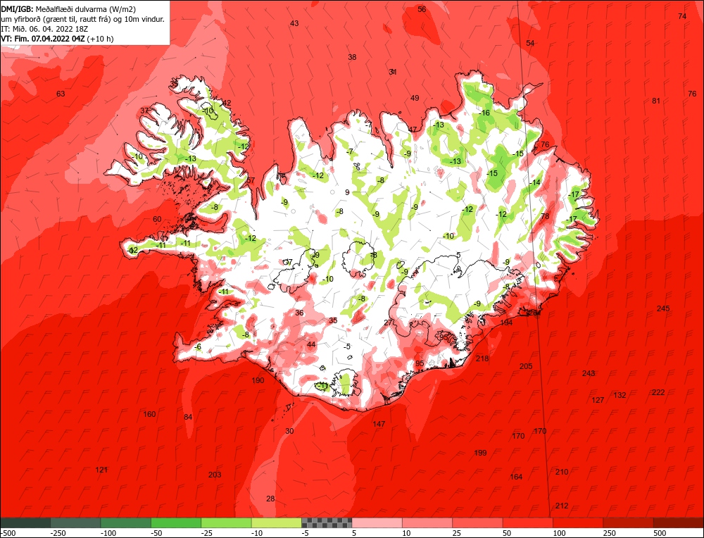Select the pink legend swatch between 10 and 25
Image resolution: width=704 pixels, height=538 pixels.
pyautogui.click(x=427, y=523)
